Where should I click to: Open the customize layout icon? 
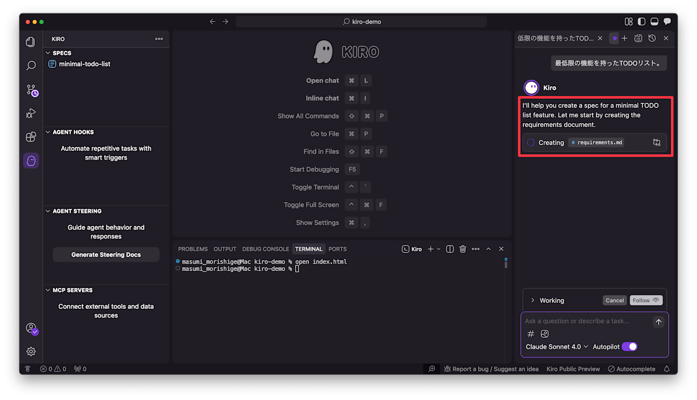pyautogui.click(x=628, y=21)
